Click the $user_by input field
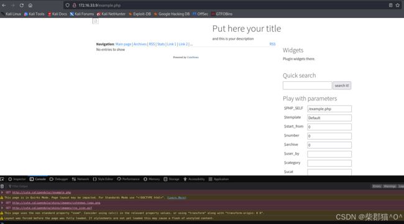The width and height of the screenshot is (404, 224). tap(329, 154)
